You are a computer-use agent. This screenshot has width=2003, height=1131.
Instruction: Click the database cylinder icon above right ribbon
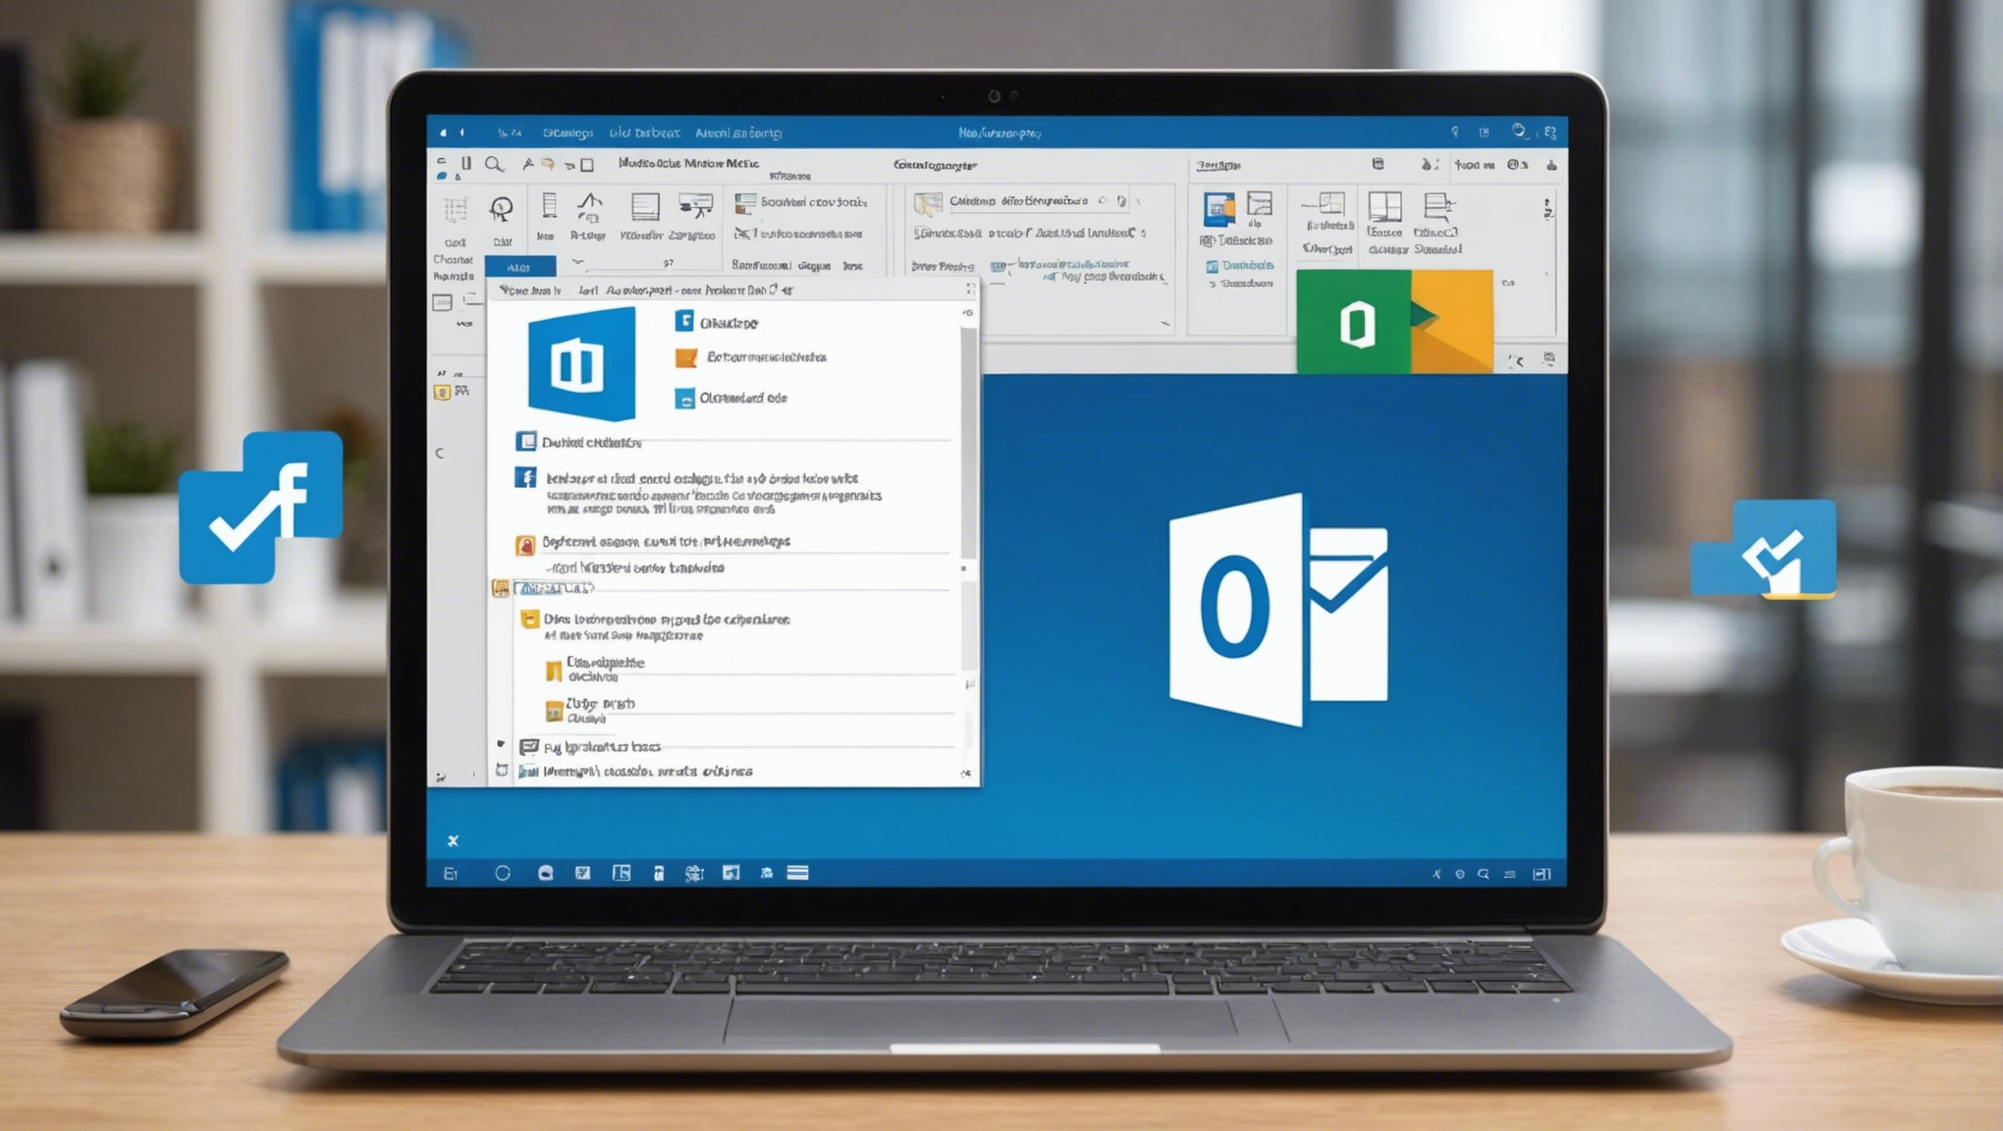(x=1378, y=164)
